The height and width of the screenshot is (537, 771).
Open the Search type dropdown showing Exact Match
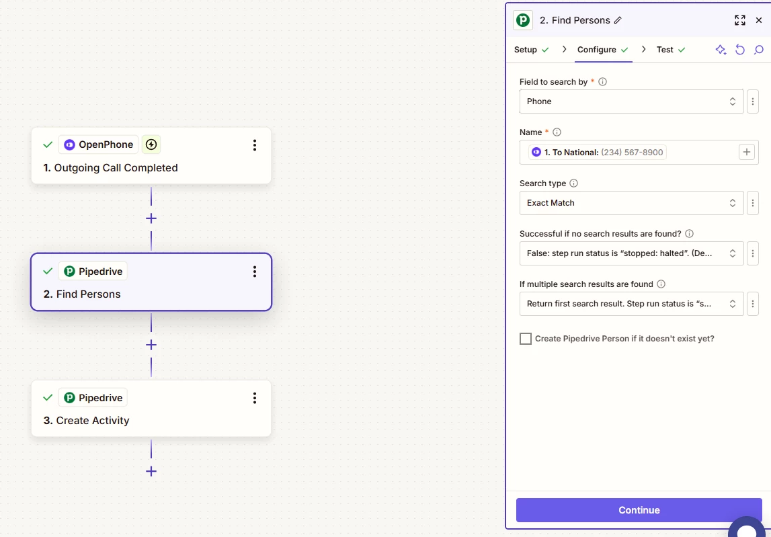point(631,203)
